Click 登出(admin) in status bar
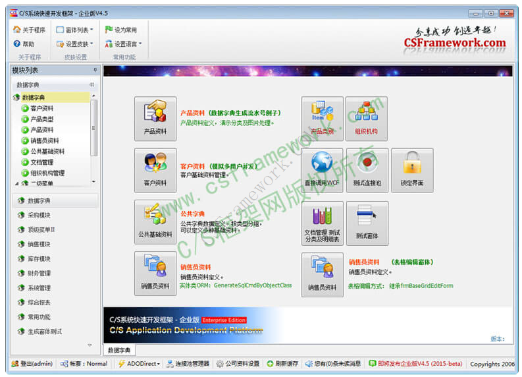 (32, 364)
